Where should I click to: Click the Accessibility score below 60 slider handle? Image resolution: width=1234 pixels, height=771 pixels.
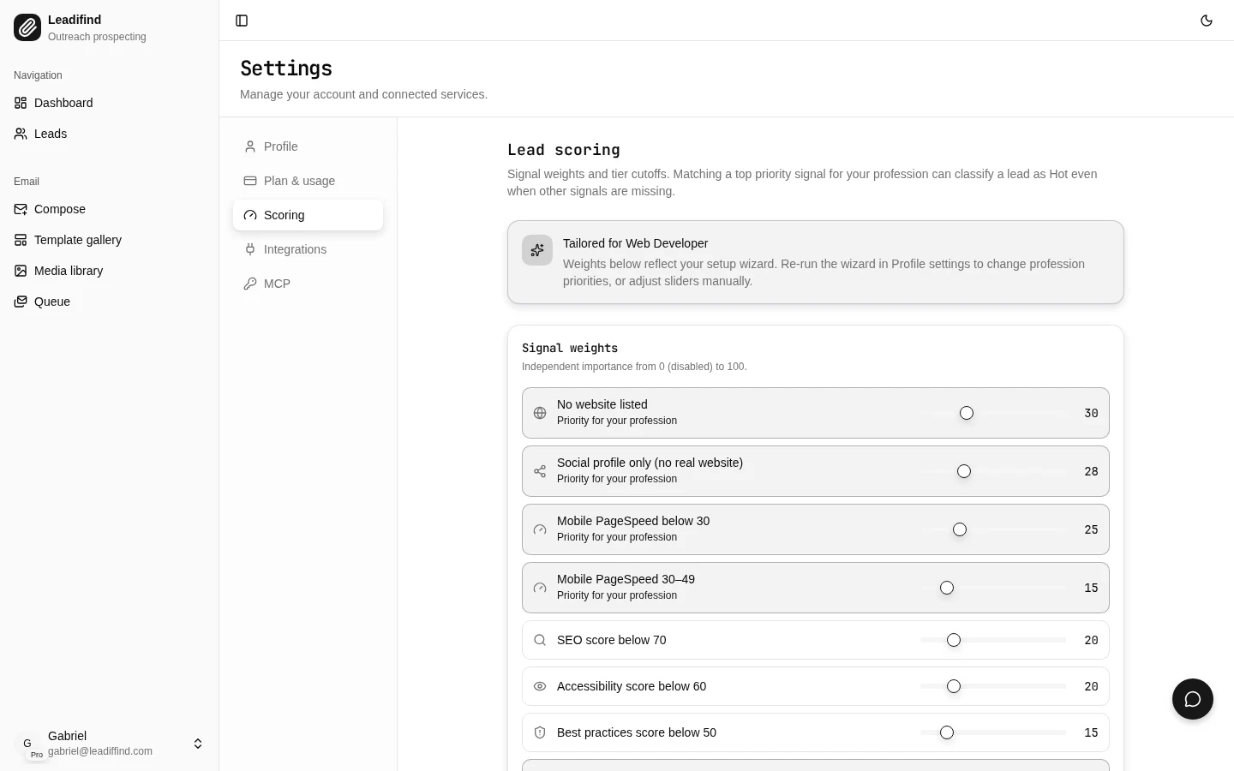[x=954, y=686]
